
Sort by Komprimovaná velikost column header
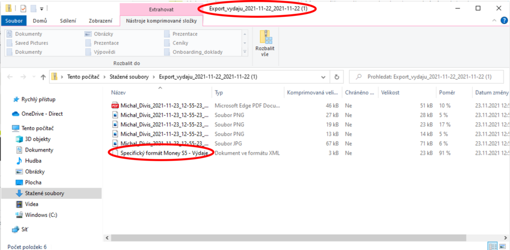[313, 92]
